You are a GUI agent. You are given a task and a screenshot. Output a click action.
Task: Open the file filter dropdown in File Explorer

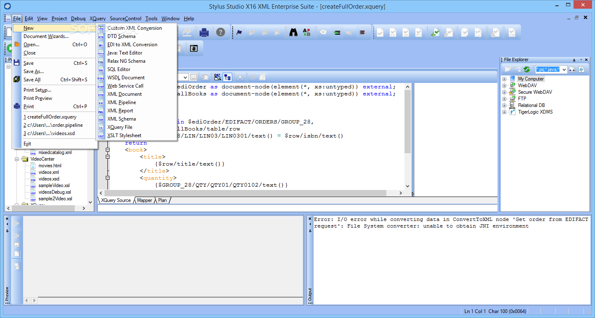coord(564,69)
